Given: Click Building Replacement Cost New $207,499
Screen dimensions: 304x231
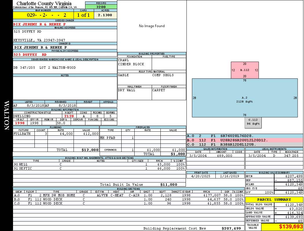Looking at the screenshot, I should 231,228.
